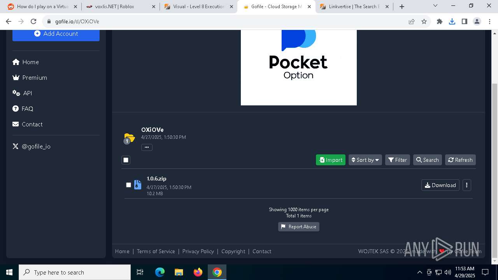
Task: Click the address bar URL field
Action: (230, 21)
